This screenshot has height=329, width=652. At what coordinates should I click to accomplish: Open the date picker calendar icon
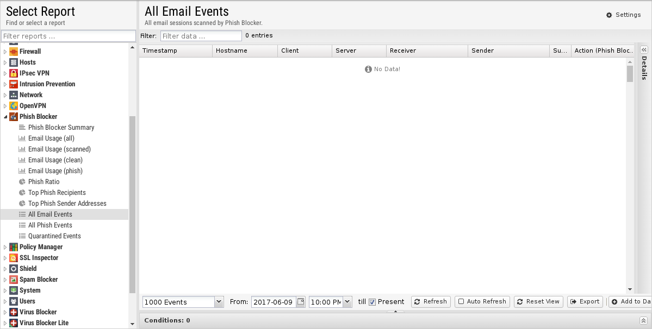[x=301, y=302]
